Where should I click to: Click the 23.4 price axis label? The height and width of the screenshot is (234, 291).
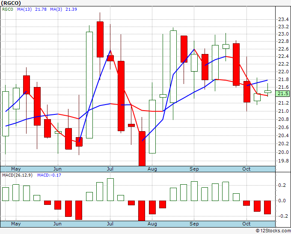coord(283,19)
